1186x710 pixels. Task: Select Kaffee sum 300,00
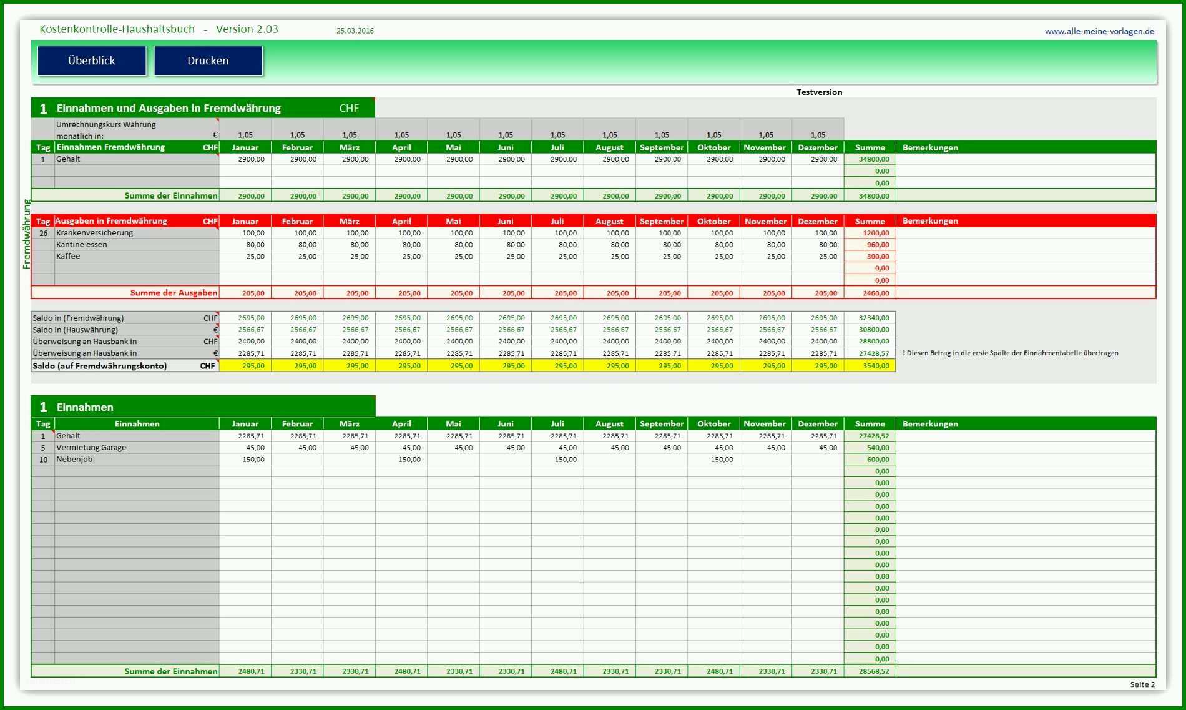pyautogui.click(x=870, y=256)
